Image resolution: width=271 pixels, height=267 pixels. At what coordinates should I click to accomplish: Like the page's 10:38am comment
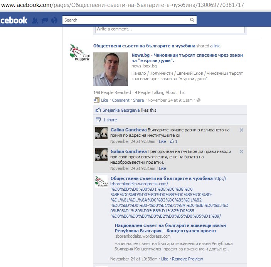tap(165, 259)
